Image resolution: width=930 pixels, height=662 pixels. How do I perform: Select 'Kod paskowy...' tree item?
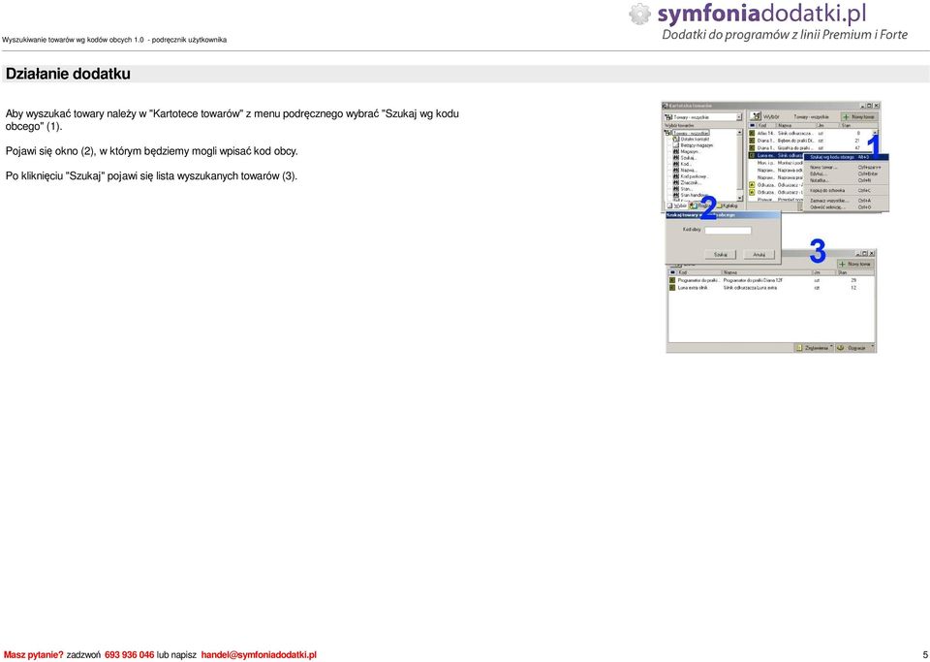[x=692, y=176]
